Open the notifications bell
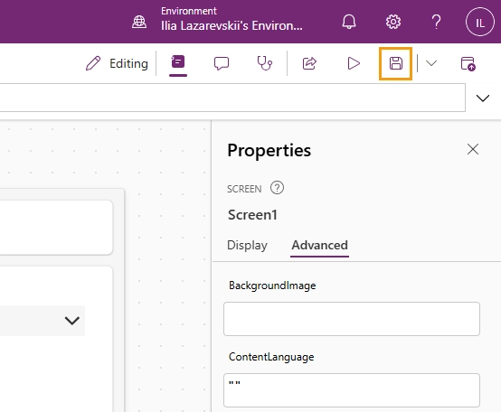501x412 pixels. (348, 22)
